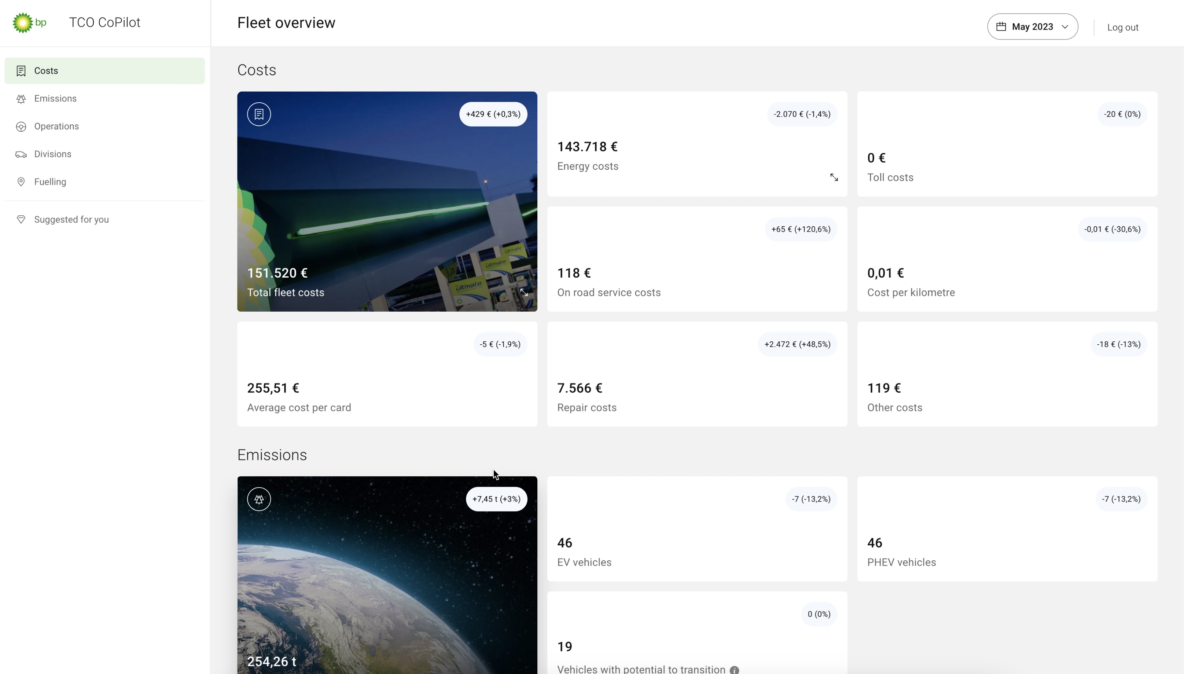Click info icon beside Vehicles with potential to transition
The height and width of the screenshot is (674, 1184).
(x=734, y=669)
